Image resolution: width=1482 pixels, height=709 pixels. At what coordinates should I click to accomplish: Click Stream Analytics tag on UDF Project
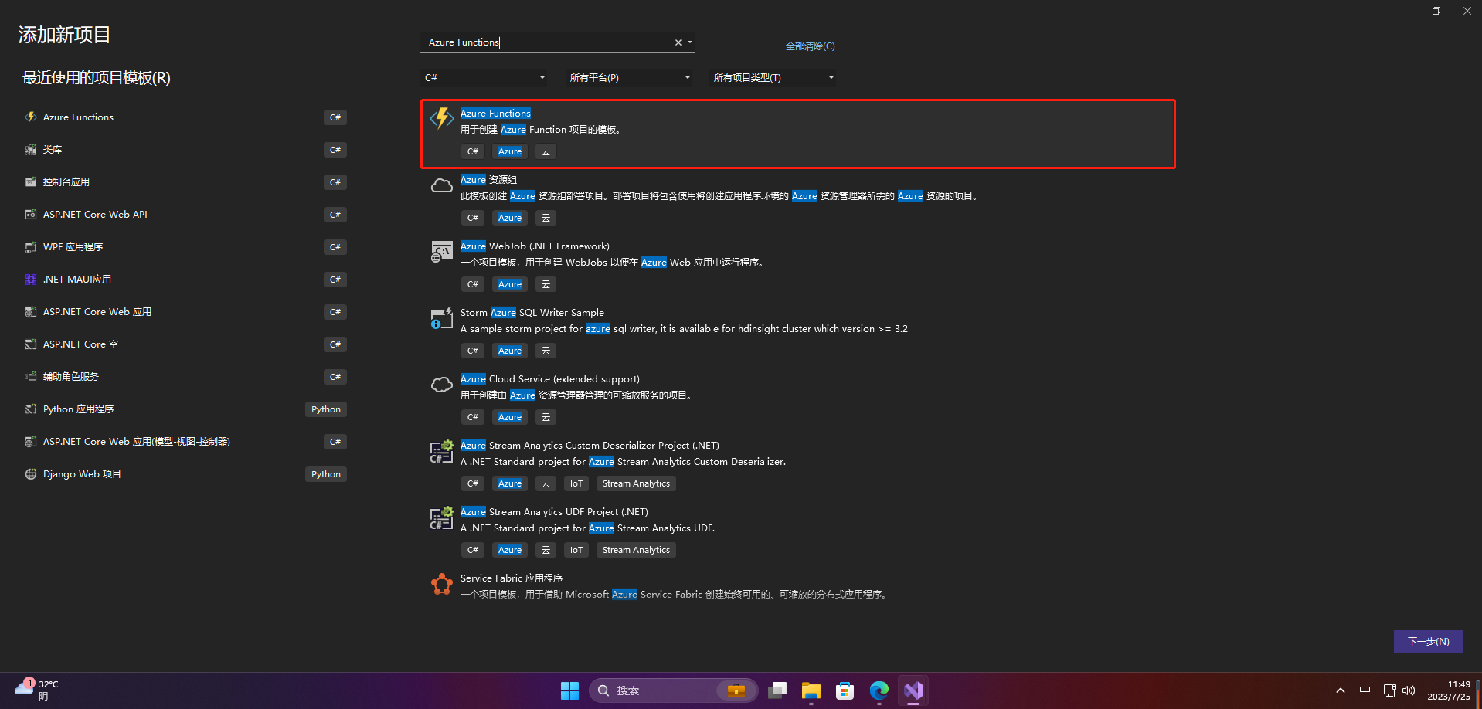[x=636, y=550]
